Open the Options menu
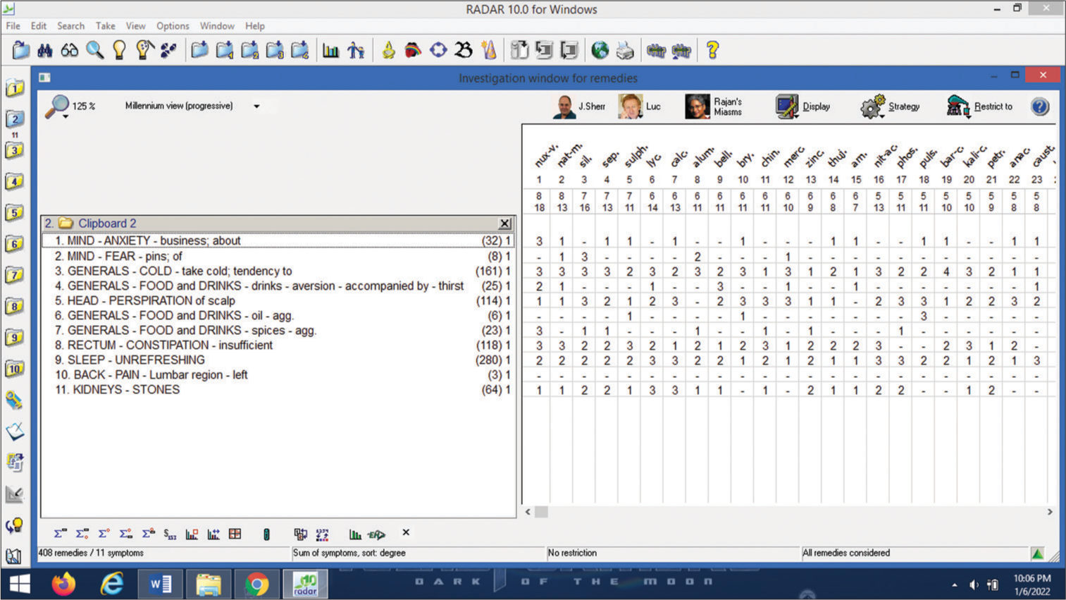1066x600 pixels. pyautogui.click(x=173, y=26)
